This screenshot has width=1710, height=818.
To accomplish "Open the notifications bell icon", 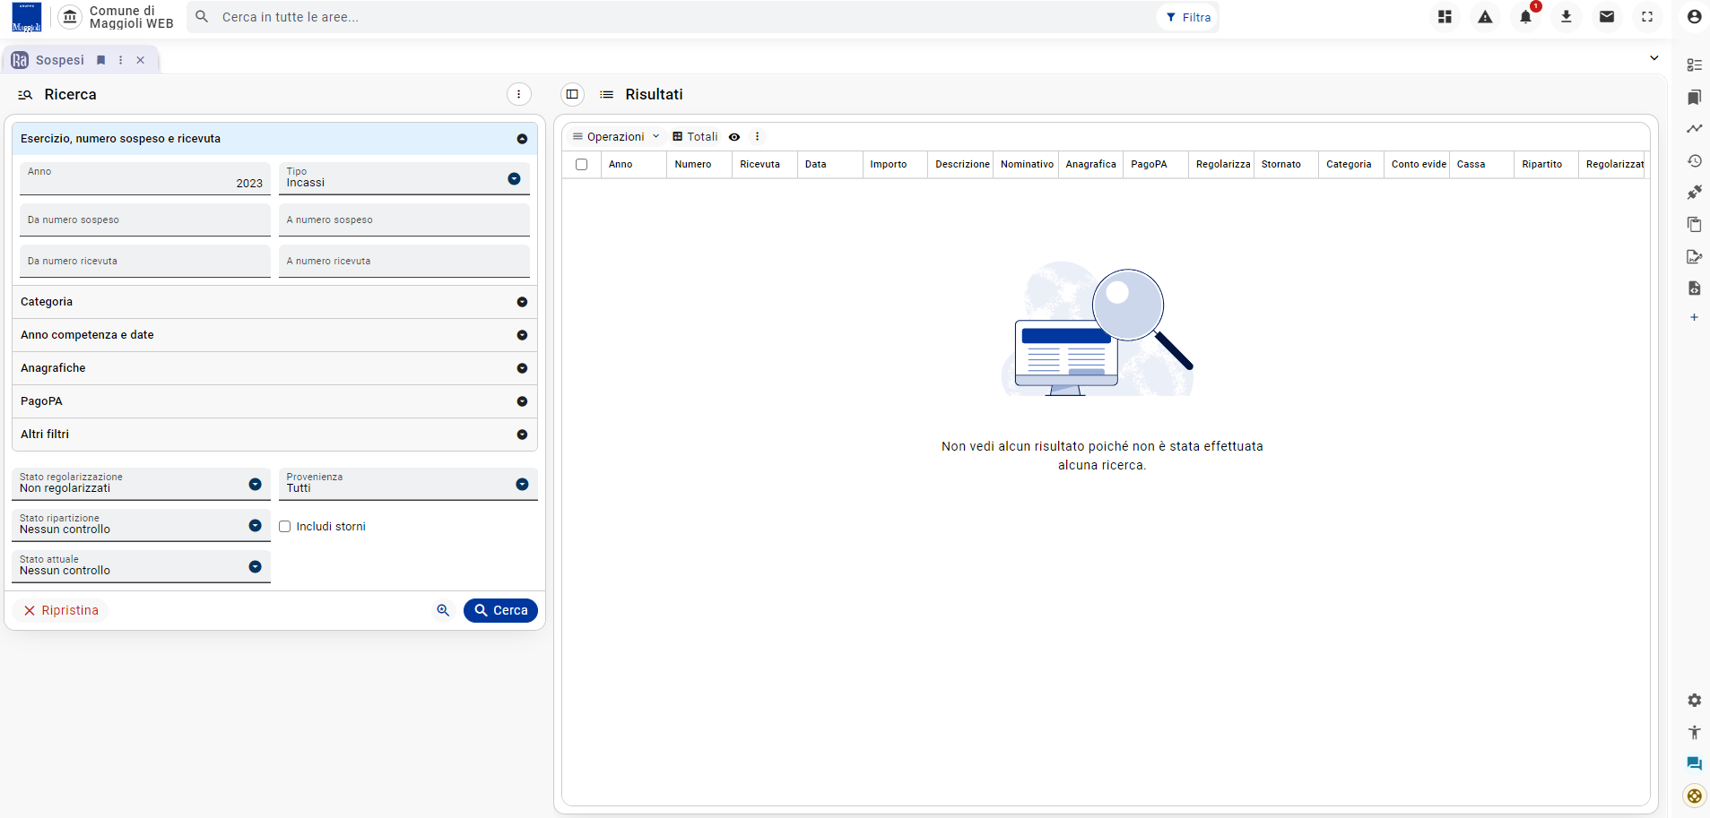I will [x=1525, y=17].
